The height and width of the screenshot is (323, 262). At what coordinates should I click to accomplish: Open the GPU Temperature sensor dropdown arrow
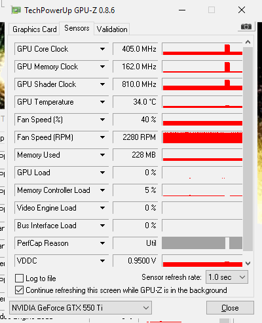pyautogui.click(x=102, y=102)
